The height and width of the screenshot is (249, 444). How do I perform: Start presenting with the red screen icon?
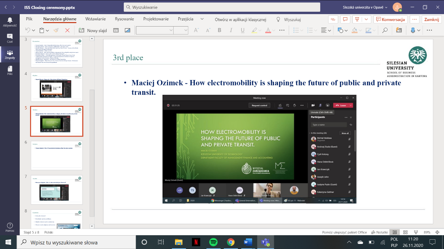358,19
